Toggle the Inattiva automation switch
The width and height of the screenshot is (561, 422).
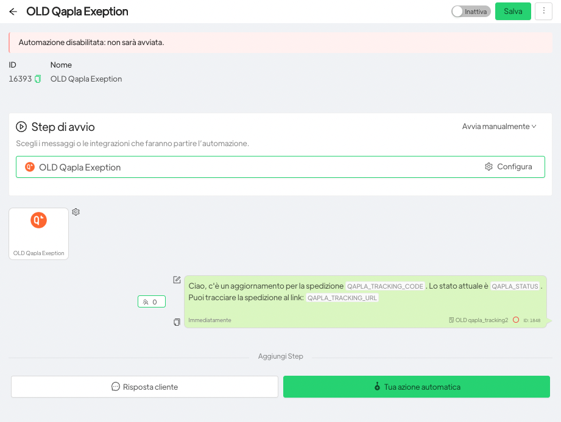tap(471, 12)
